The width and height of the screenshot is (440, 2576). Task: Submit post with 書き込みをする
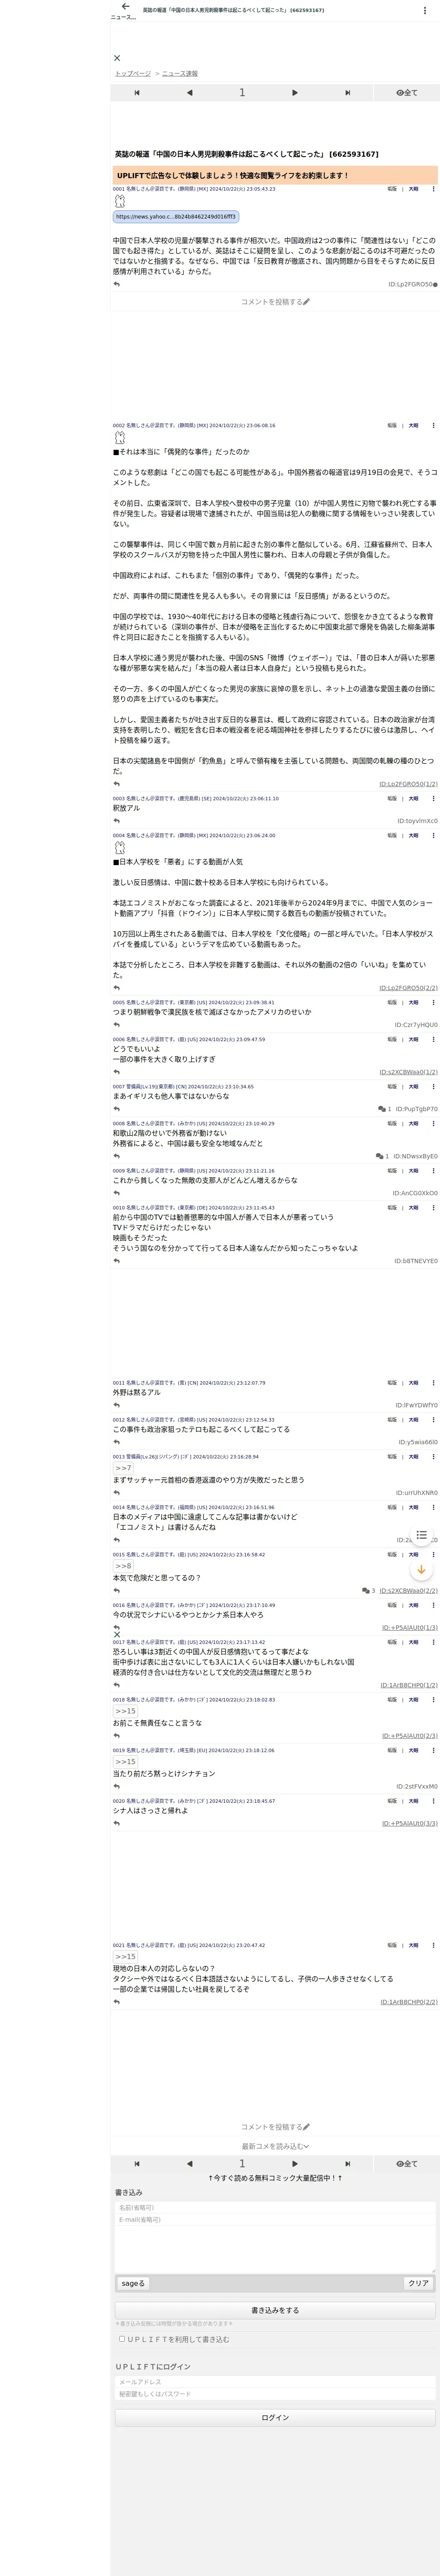[275, 2310]
